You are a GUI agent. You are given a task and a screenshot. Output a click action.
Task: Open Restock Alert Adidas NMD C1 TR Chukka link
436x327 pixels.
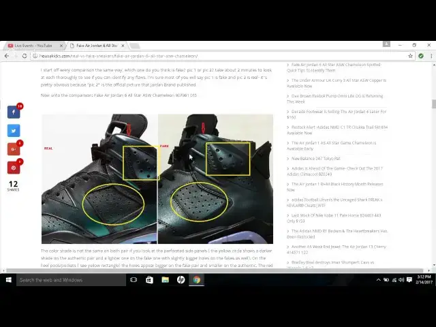coord(337,130)
